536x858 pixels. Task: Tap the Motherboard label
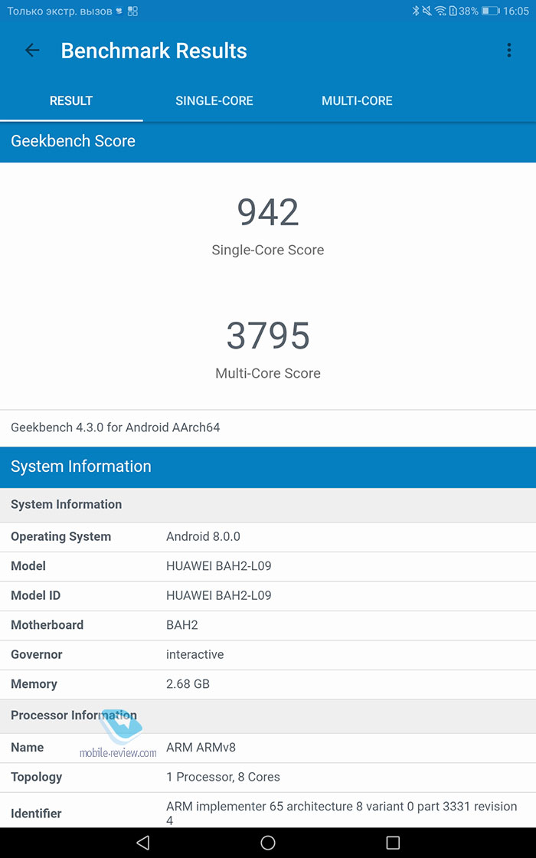click(47, 625)
